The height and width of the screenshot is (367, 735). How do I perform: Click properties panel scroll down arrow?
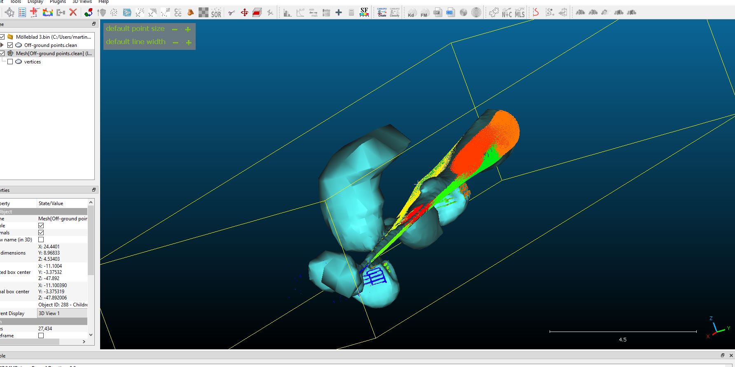coord(91,335)
